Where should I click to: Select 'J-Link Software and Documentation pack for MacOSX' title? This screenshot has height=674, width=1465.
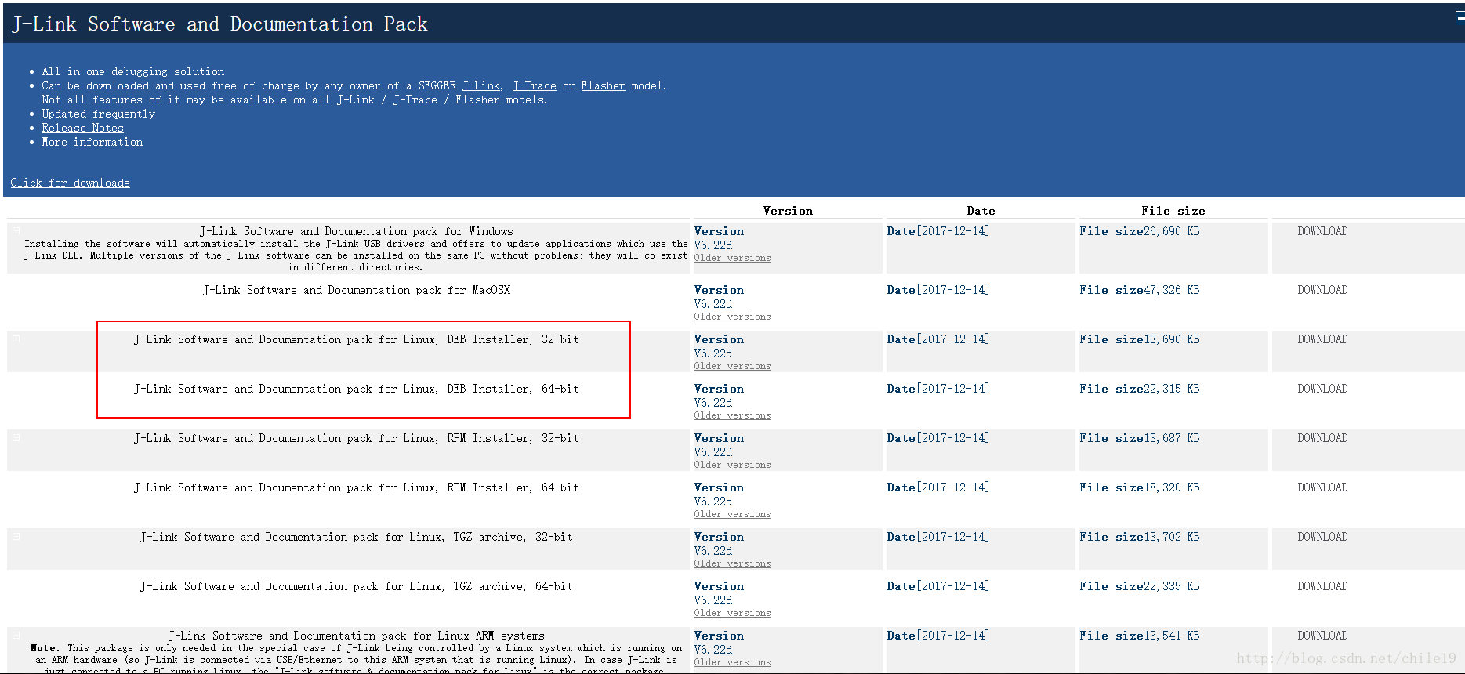pyautogui.click(x=356, y=290)
